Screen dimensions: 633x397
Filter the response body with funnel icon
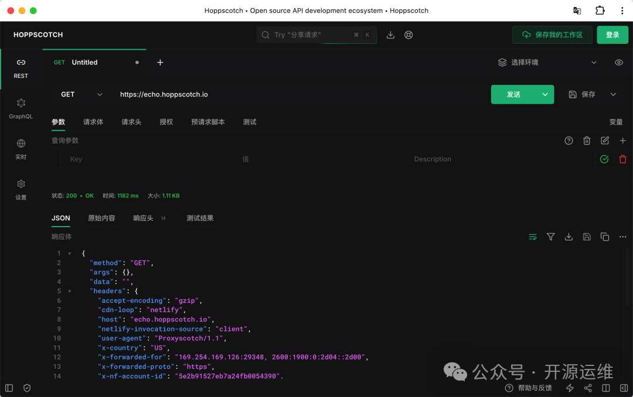pos(550,237)
